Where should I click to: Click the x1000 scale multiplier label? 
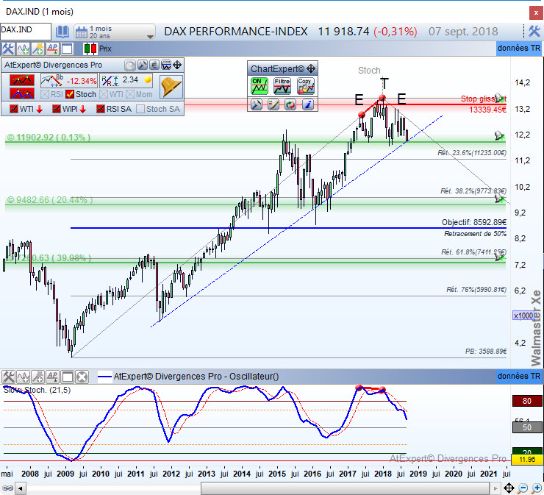click(x=523, y=316)
